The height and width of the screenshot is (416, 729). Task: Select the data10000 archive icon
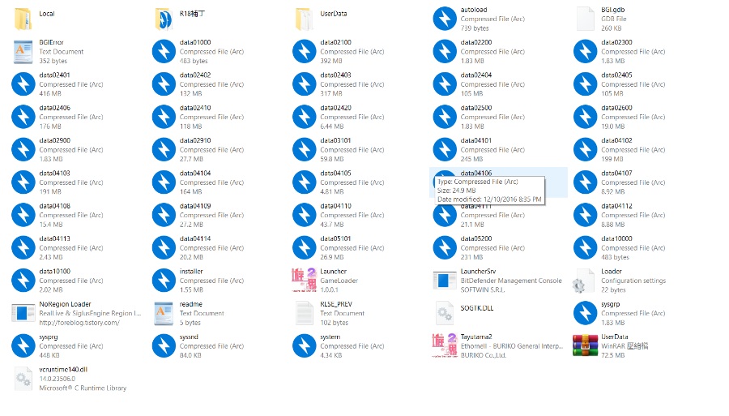[586, 247]
